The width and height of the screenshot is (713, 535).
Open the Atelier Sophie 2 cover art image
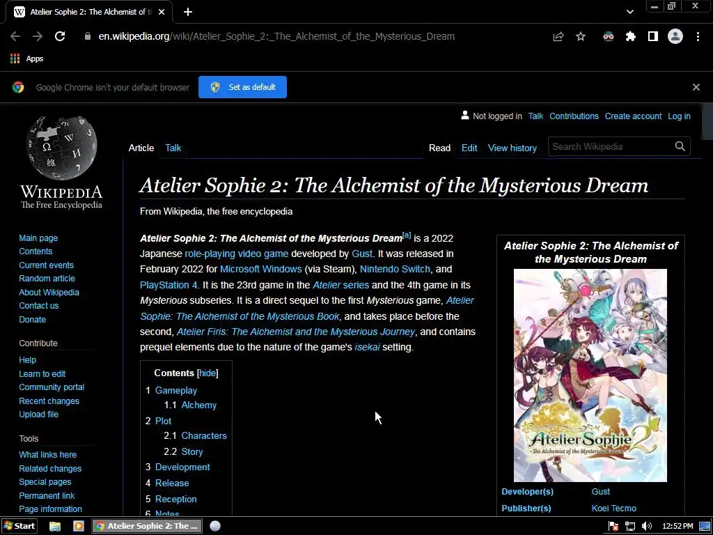(590, 375)
